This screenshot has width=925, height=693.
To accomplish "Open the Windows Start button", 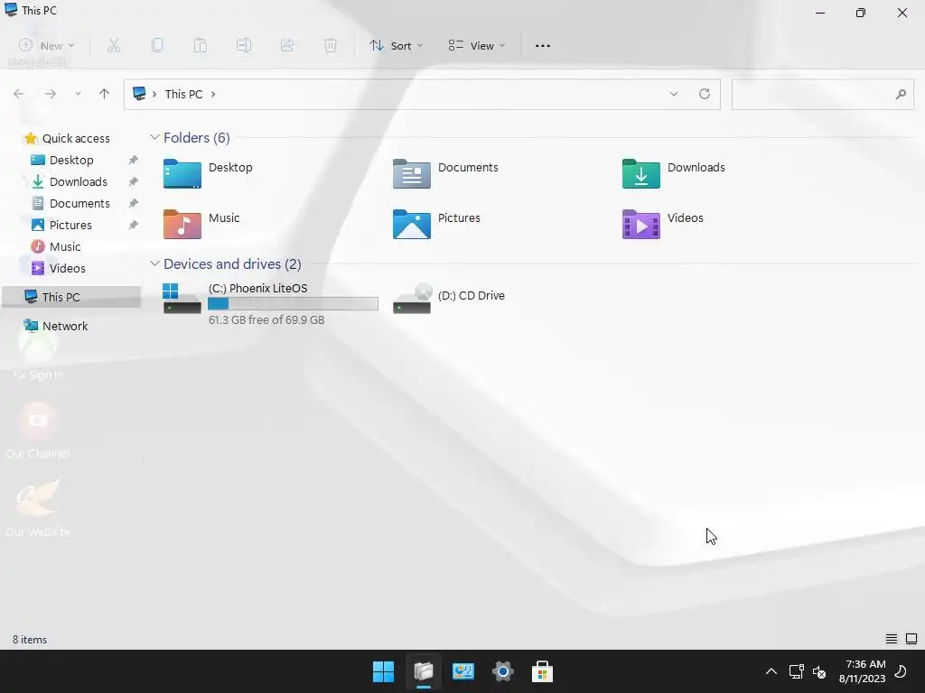I will pyautogui.click(x=383, y=671).
